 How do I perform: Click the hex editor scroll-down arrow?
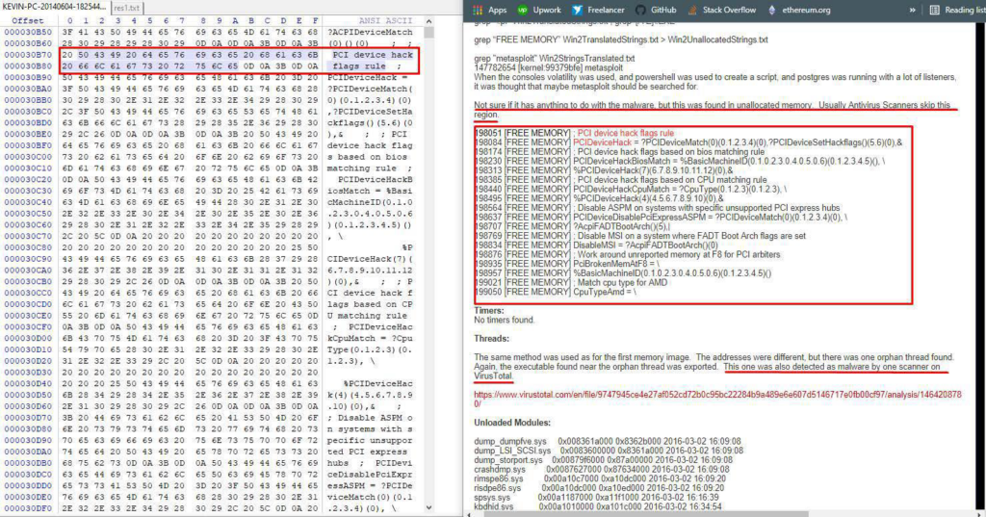428,507
